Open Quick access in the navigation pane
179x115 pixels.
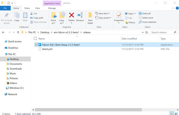(15, 41)
